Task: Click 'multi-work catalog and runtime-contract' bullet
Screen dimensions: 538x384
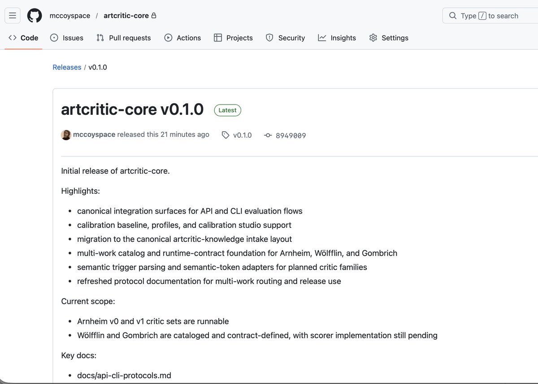Action: [237, 253]
